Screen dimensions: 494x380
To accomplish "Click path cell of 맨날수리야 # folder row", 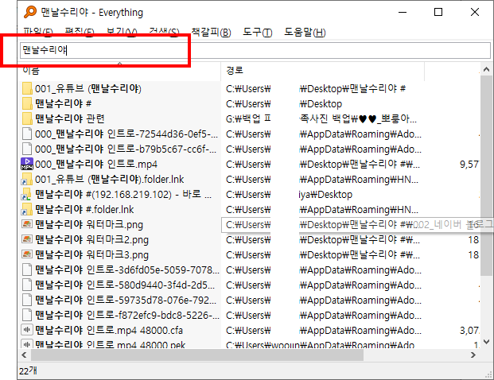I will point(284,103).
